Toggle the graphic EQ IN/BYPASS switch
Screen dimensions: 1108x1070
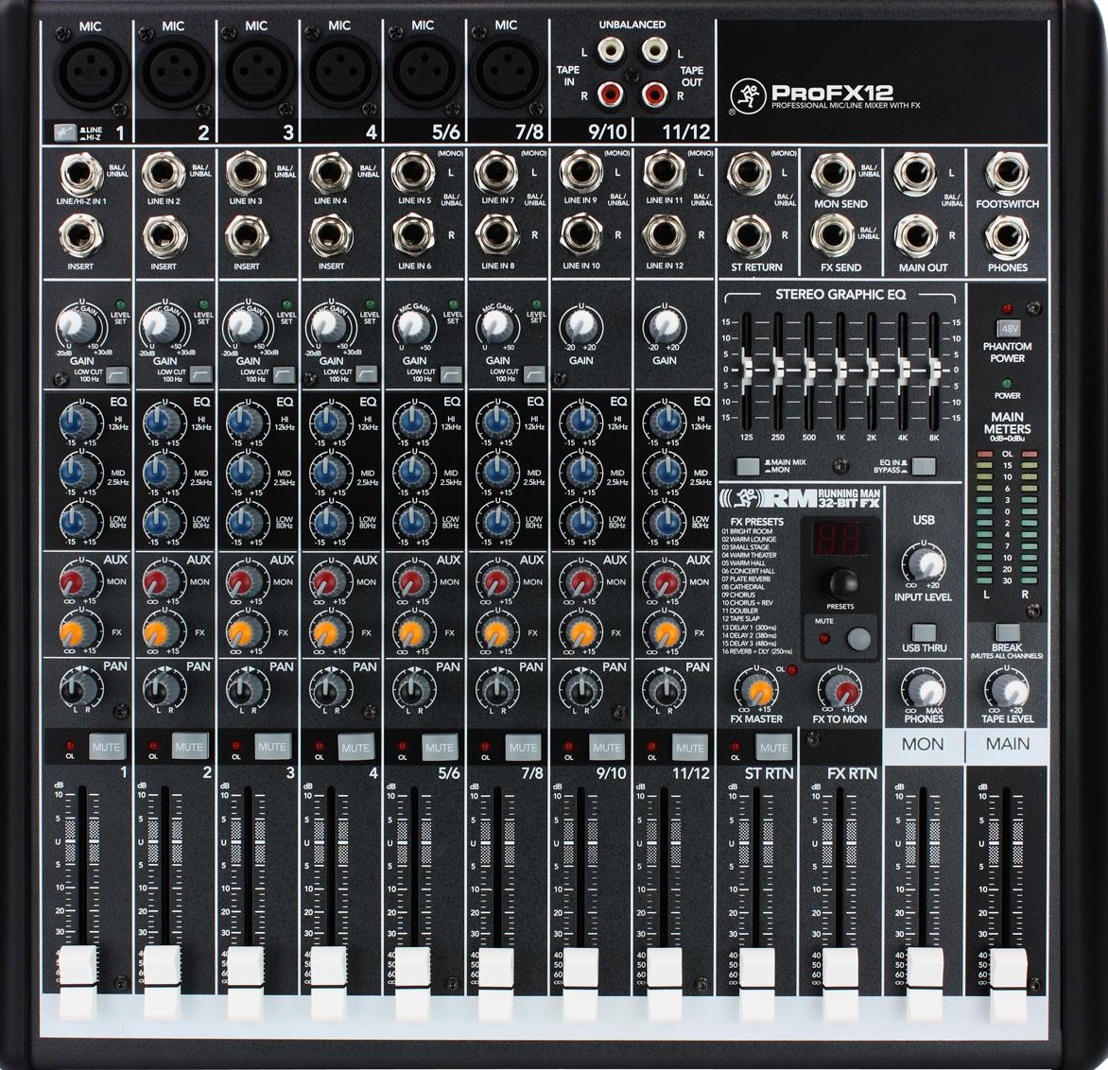point(924,466)
